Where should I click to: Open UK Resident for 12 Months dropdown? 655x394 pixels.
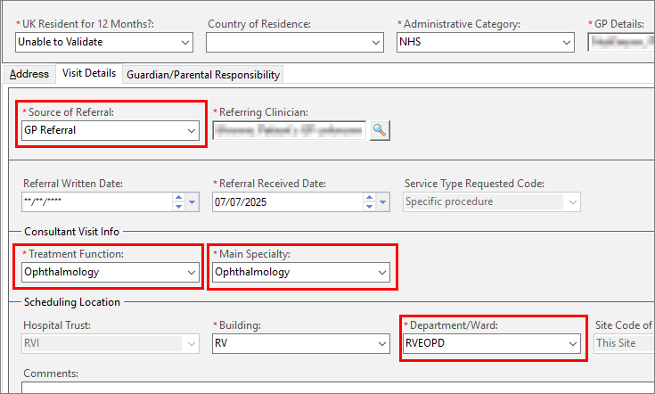pos(184,42)
